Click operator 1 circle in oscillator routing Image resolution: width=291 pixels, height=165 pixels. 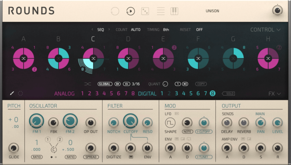point(48,140)
